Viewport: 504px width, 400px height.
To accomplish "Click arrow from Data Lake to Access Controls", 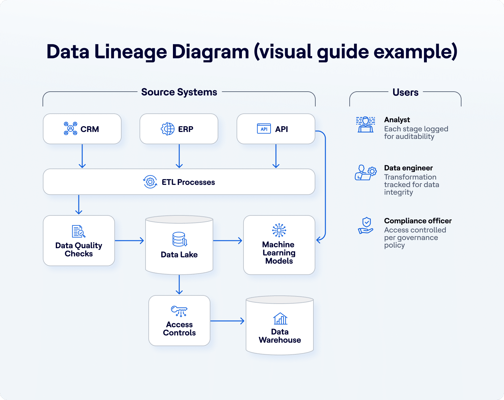I will click(x=179, y=284).
